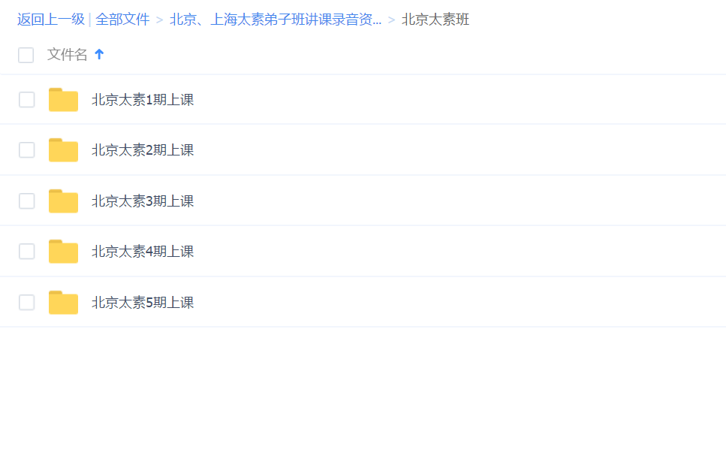
Task: Go back via 返回上一级 link
Action: [x=50, y=20]
